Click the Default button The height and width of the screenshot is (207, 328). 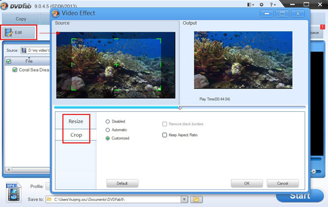click(x=122, y=183)
